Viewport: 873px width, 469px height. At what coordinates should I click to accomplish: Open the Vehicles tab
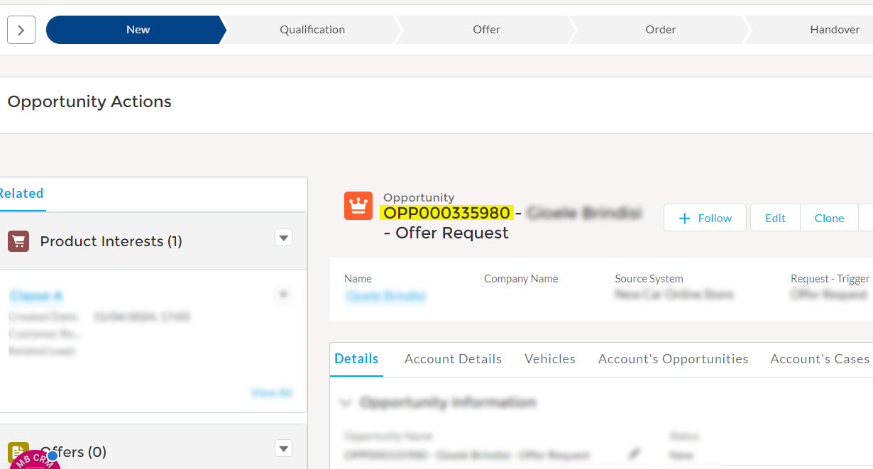(549, 359)
